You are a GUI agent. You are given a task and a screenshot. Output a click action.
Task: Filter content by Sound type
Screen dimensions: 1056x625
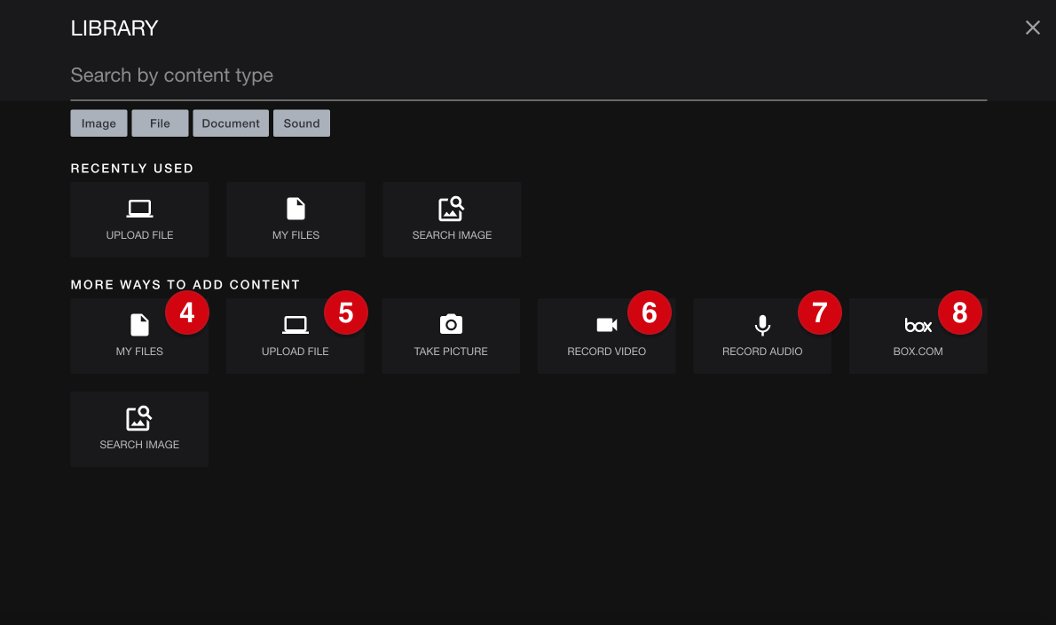pyautogui.click(x=302, y=123)
